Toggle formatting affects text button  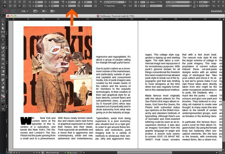click(4, 101)
